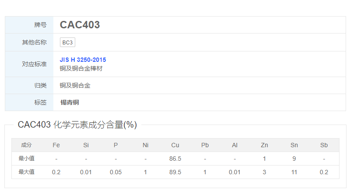Click the Si column header
The image size is (350, 196).
[86, 145]
